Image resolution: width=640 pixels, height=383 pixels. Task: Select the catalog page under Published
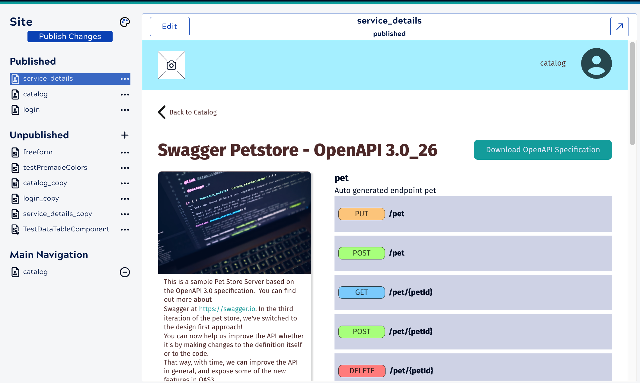pyautogui.click(x=35, y=94)
